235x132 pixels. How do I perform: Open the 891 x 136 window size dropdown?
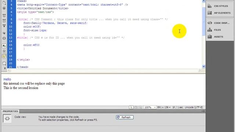164,107
